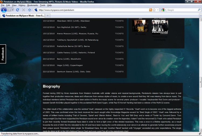Image resolution: width=202 pixels, height=136 pixels.
Task: Click the Biography heading
Action: point(51,86)
